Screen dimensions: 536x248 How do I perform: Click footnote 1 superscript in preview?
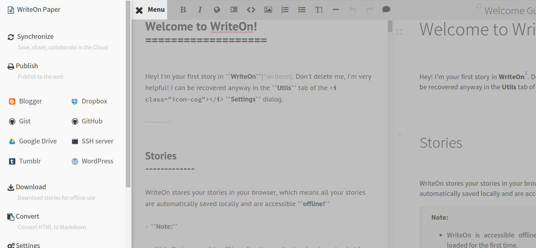click(x=526, y=73)
